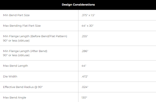The height and width of the screenshot is (102, 156).
Task: Click the .375" x 1.5" value cell
Action: (x=88, y=15)
